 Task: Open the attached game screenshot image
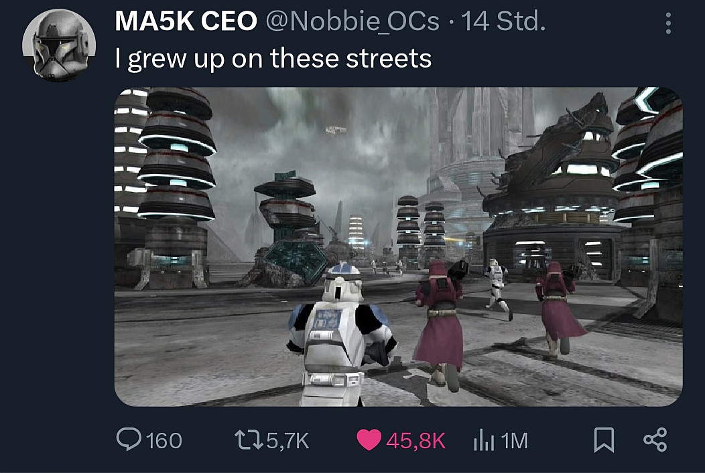[x=398, y=247]
